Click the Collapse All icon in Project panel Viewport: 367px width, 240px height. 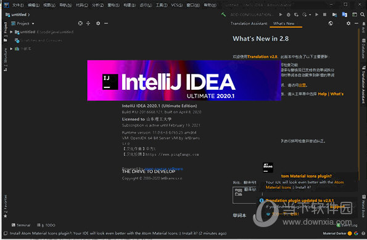[88, 23]
